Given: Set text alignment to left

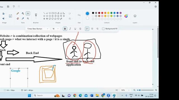Looking at the screenshot, I should point(87,29).
